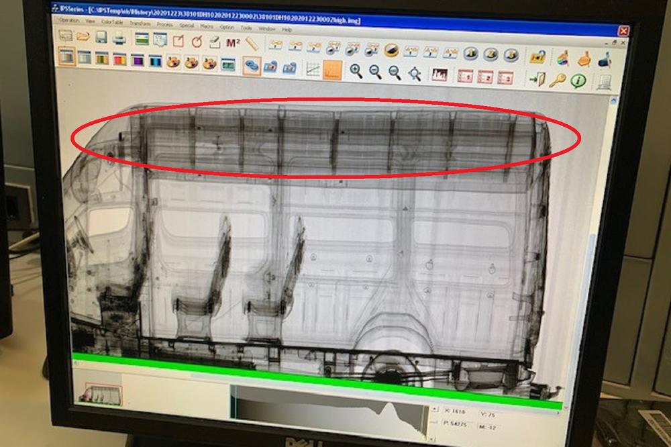Toggle the highlighted orange curve button
The width and height of the screenshot is (671, 447).
[x=332, y=70]
